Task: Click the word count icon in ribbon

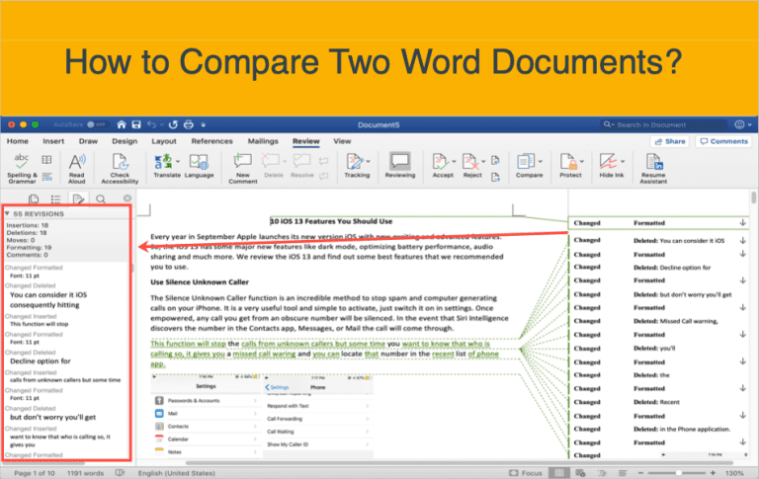Action: pyautogui.click(x=46, y=177)
